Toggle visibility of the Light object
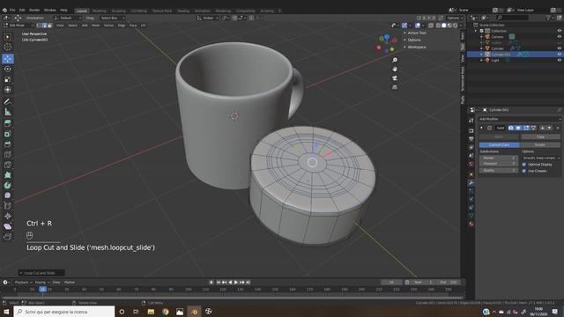The height and width of the screenshot is (317, 564). point(559,61)
